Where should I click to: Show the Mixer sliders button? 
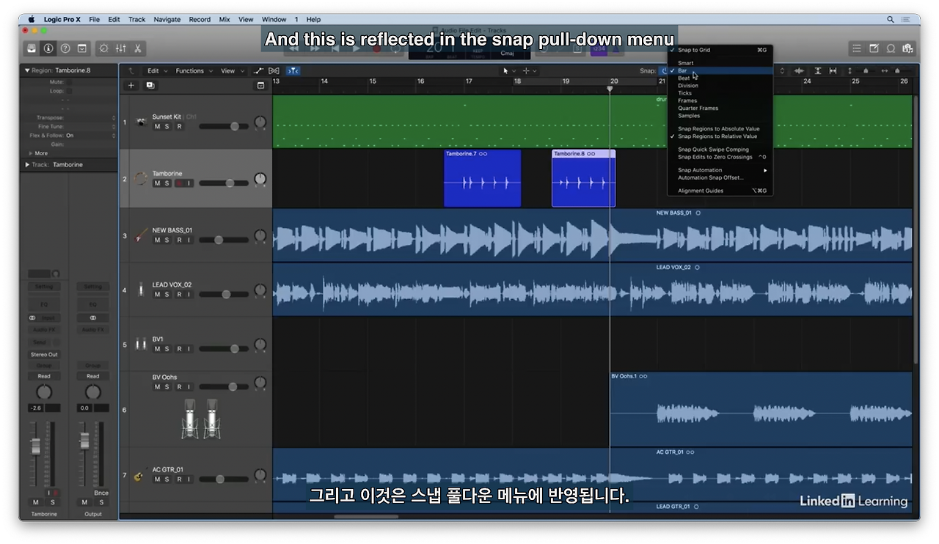point(120,48)
